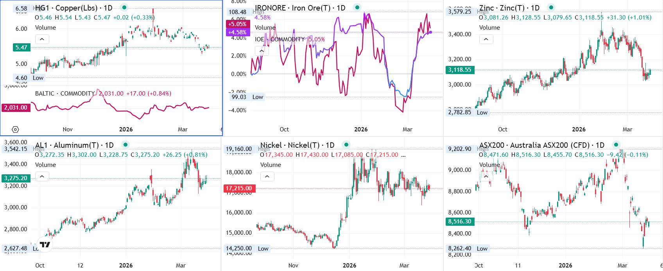Viewport: 663px width, 271px height.
Task: Click market status dot beside Iron Ore title
Action: pyautogui.click(x=357, y=7)
